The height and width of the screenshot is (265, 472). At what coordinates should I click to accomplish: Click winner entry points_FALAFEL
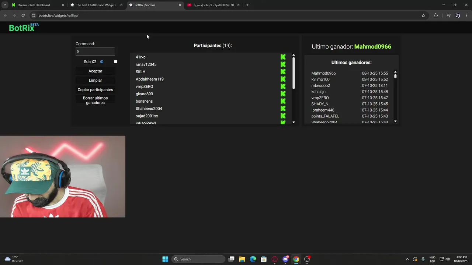325,116
